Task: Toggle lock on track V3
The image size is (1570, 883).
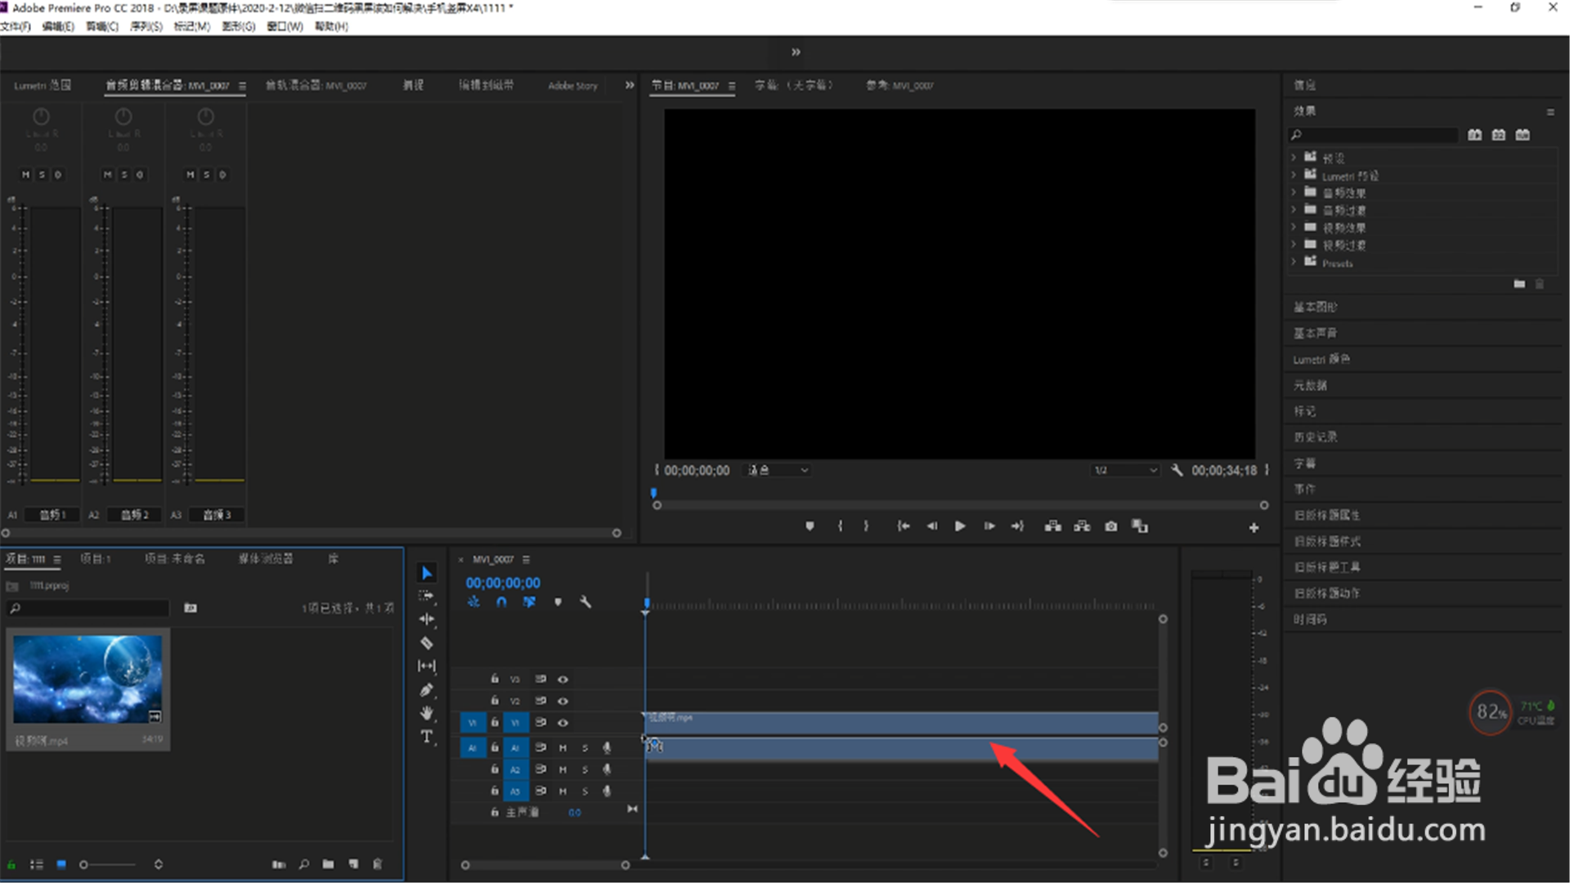Action: [x=495, y=679]
